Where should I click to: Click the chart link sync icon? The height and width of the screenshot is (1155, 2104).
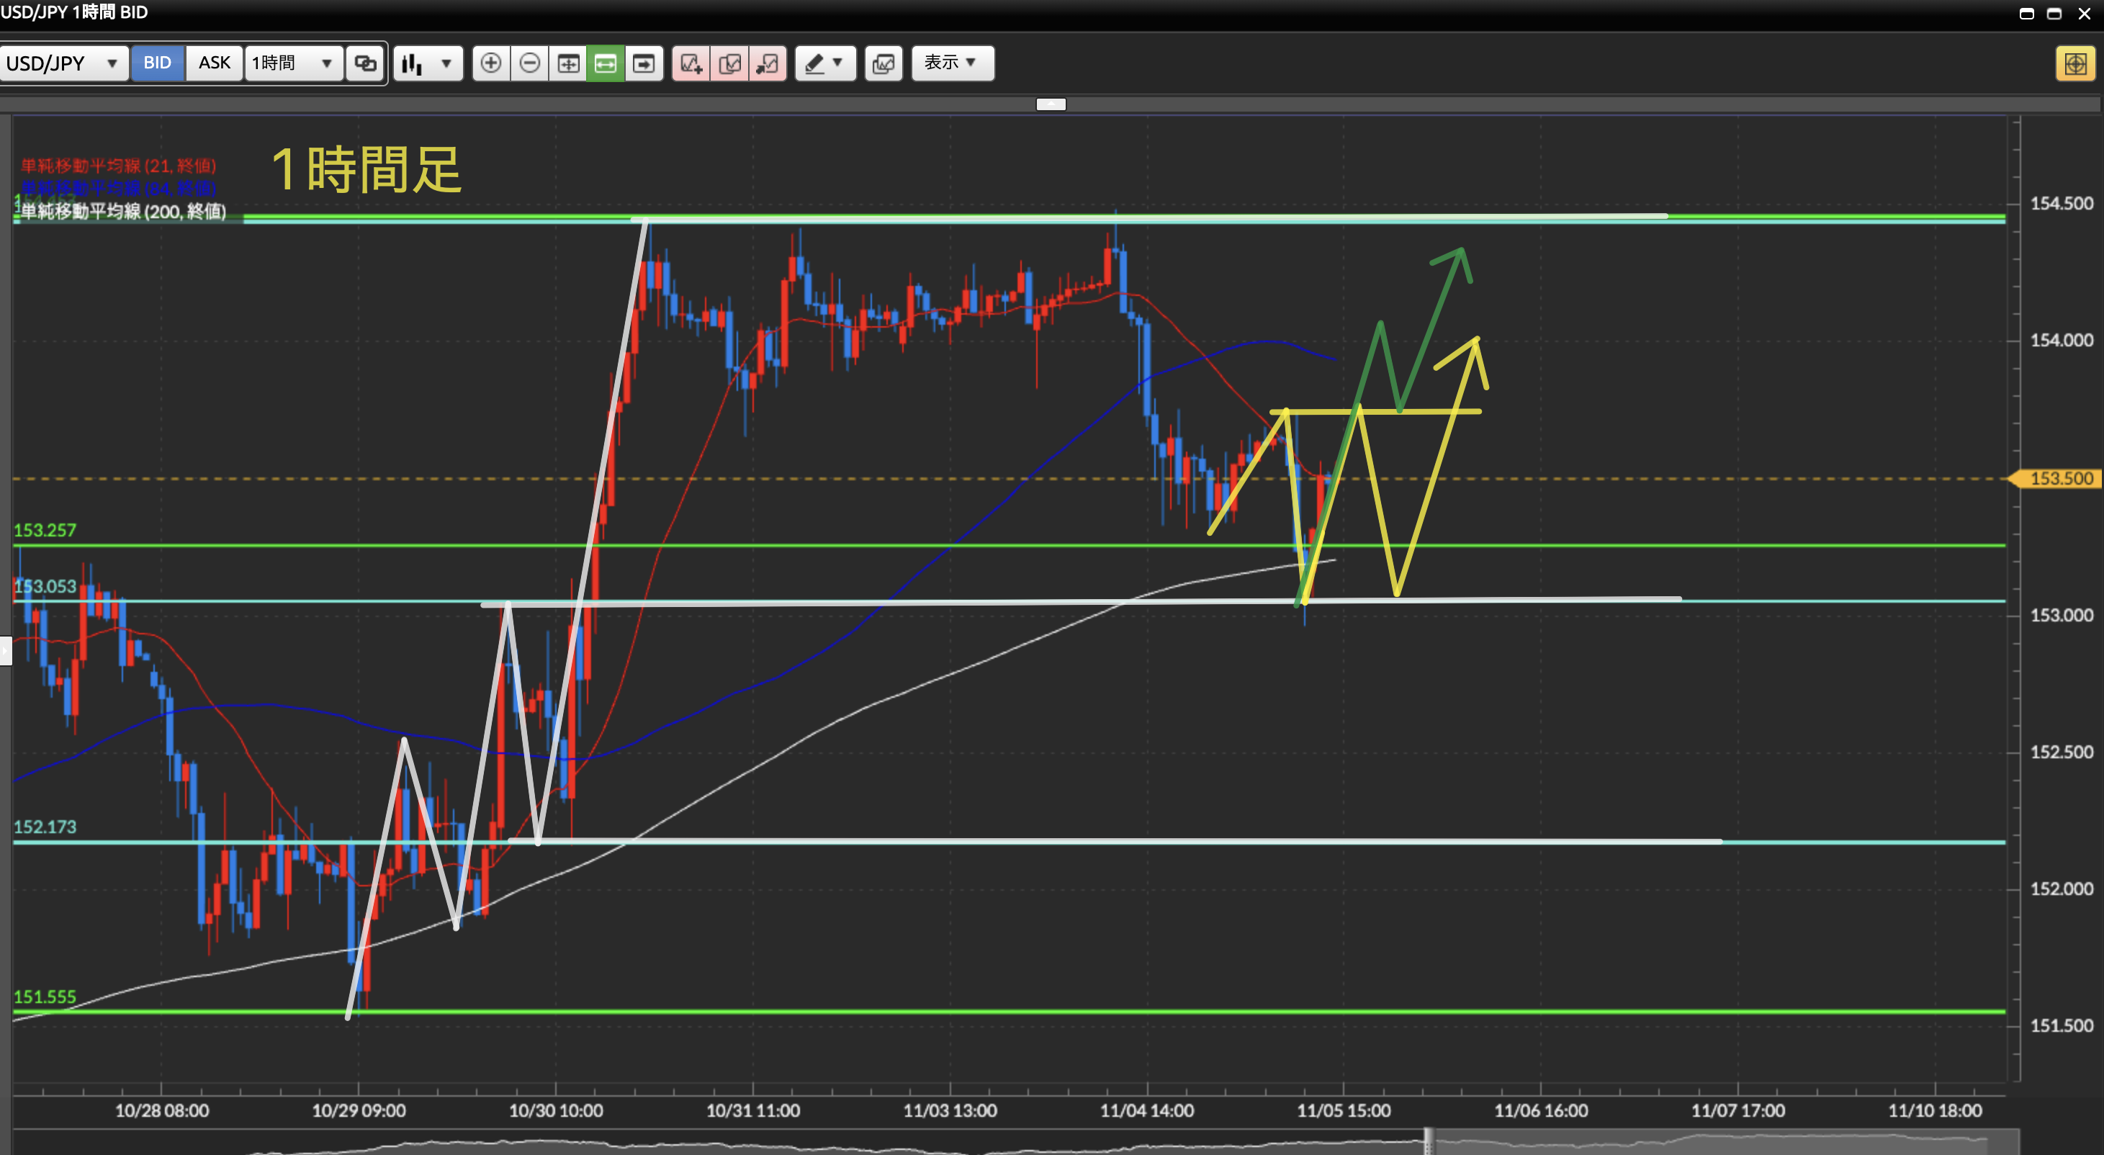[365, 63]
